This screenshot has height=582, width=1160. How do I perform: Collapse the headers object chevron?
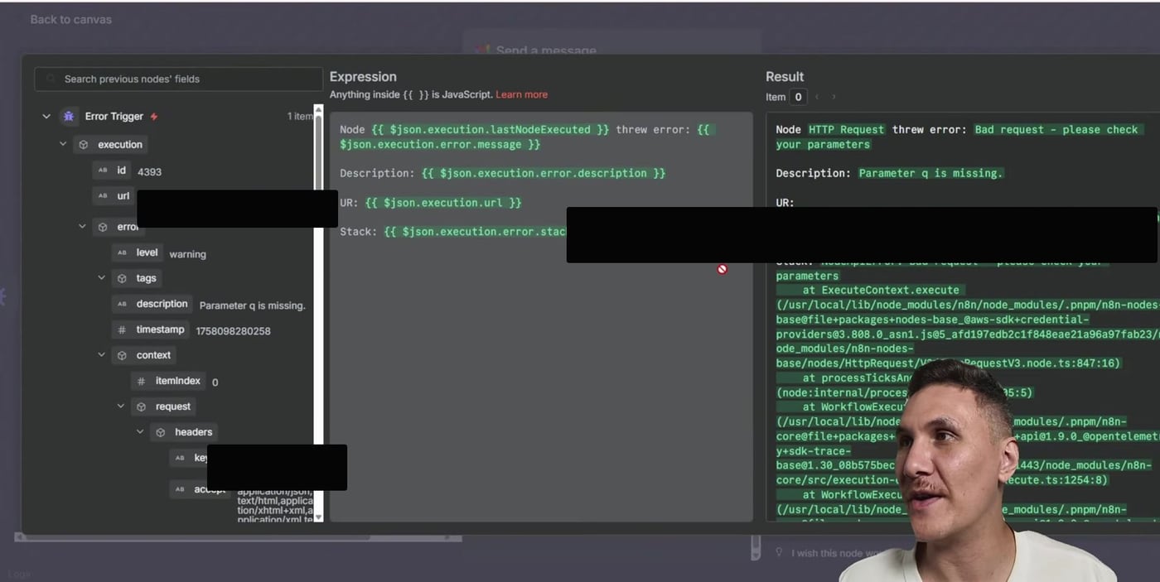pos(139,433)
